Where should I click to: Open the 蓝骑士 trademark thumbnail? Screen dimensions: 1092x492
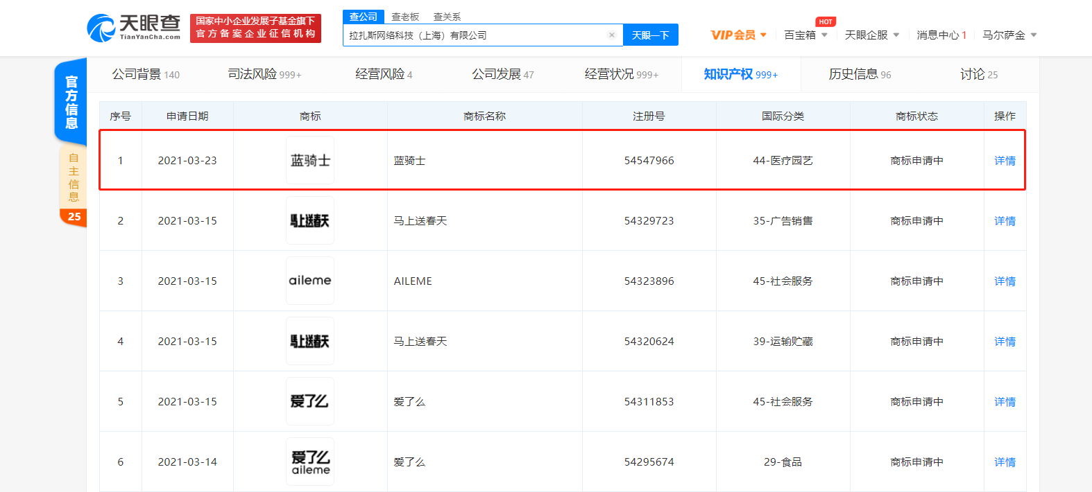[310, 160]
